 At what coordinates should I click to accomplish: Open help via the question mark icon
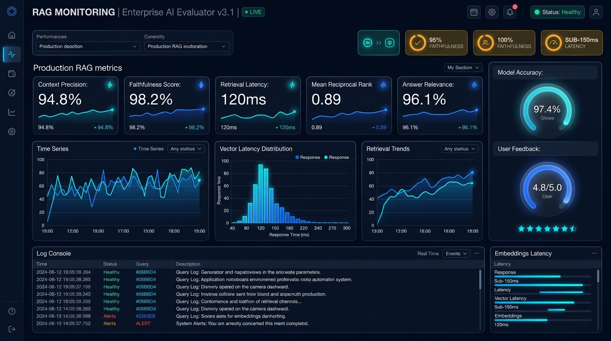[12, 311]
